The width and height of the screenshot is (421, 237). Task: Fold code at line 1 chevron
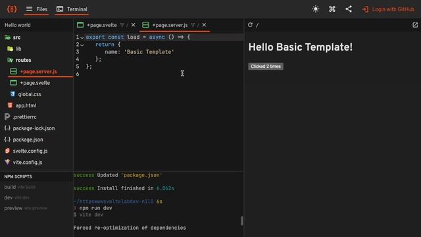[x=82, y=38]
